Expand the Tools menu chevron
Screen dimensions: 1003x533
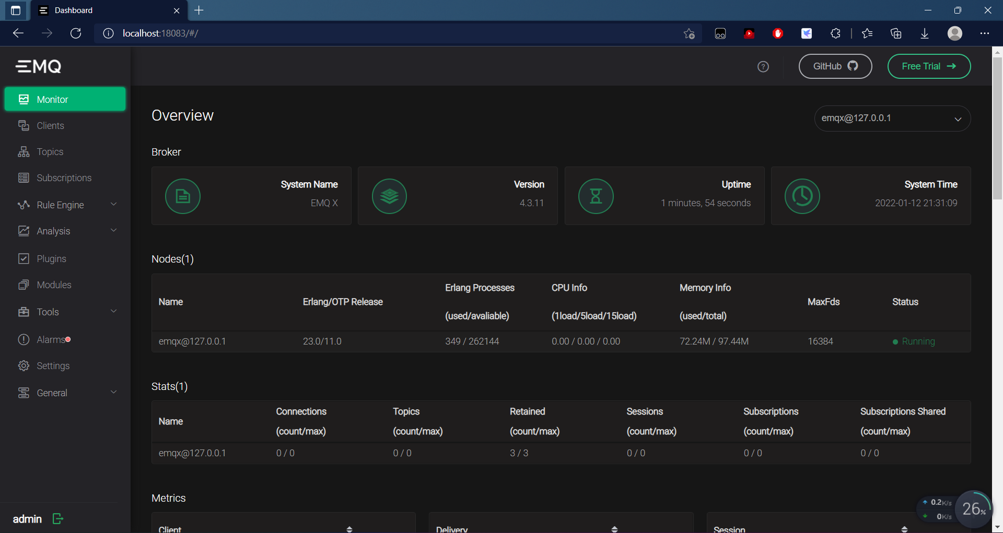114,311
